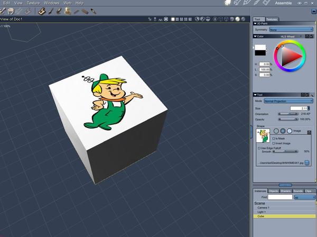Select the black background color swatch
This screenshot has width=317, height=237.
(260, 53)
